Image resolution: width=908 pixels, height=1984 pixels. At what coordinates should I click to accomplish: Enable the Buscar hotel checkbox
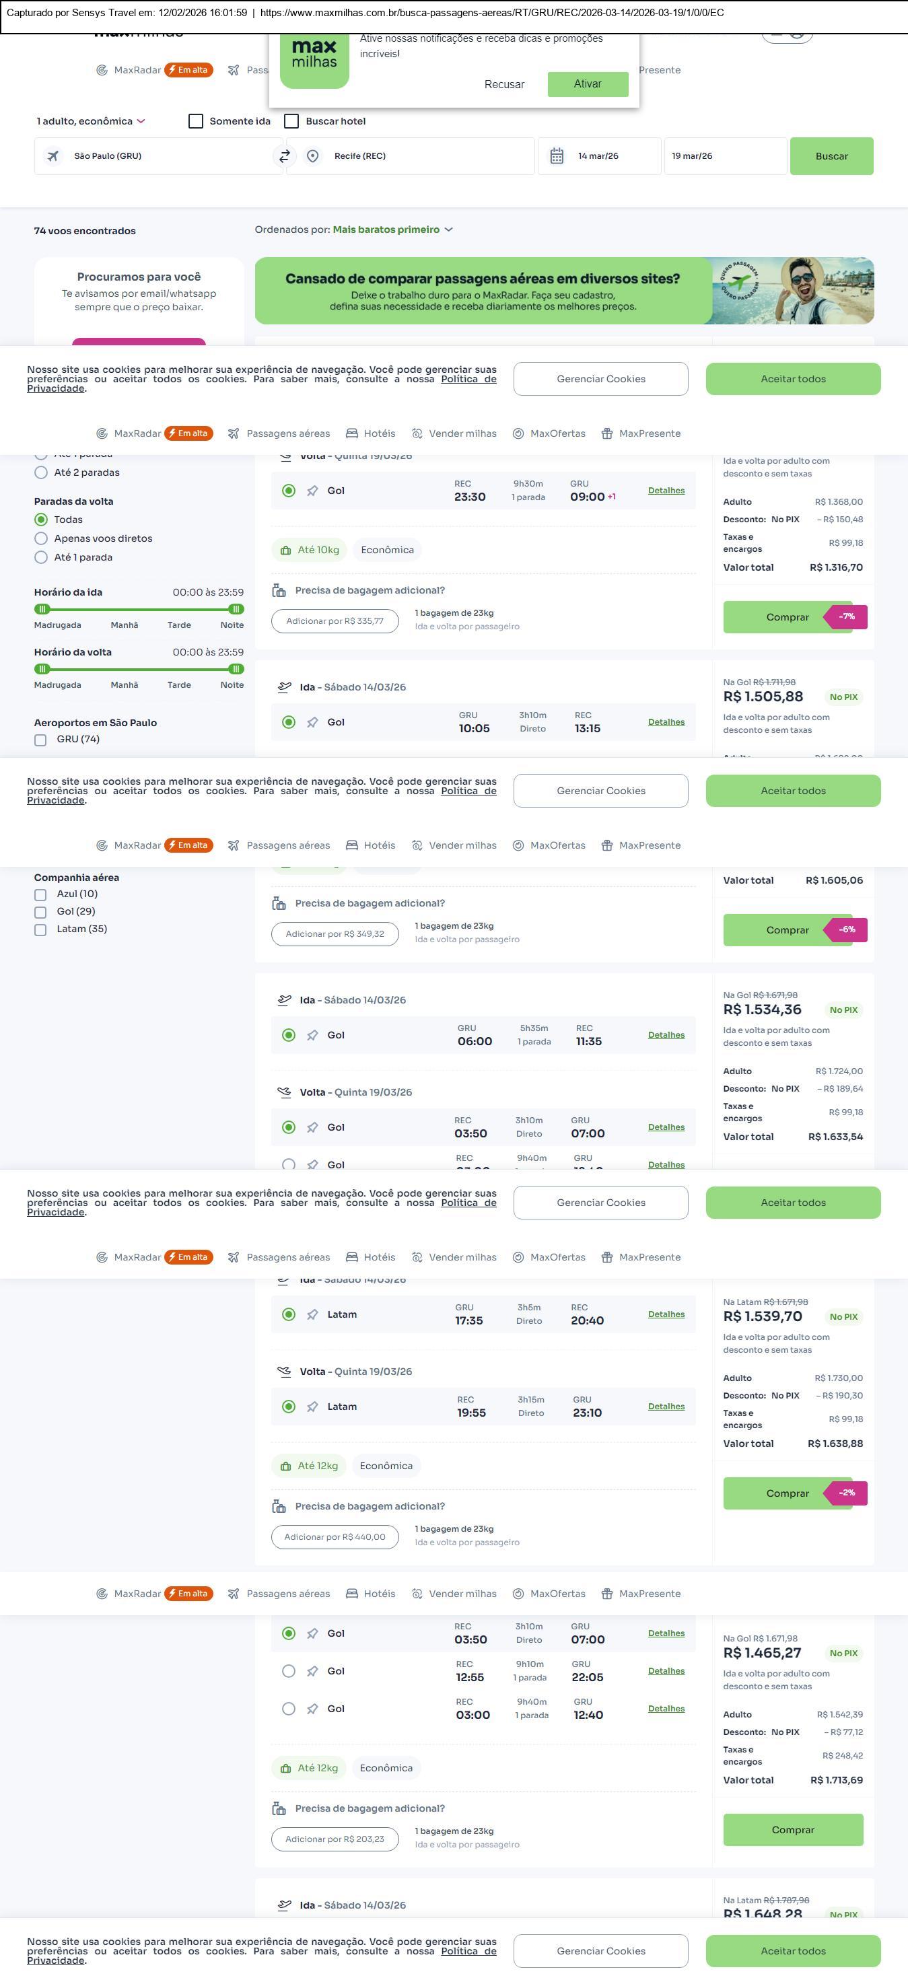[291, 122]
